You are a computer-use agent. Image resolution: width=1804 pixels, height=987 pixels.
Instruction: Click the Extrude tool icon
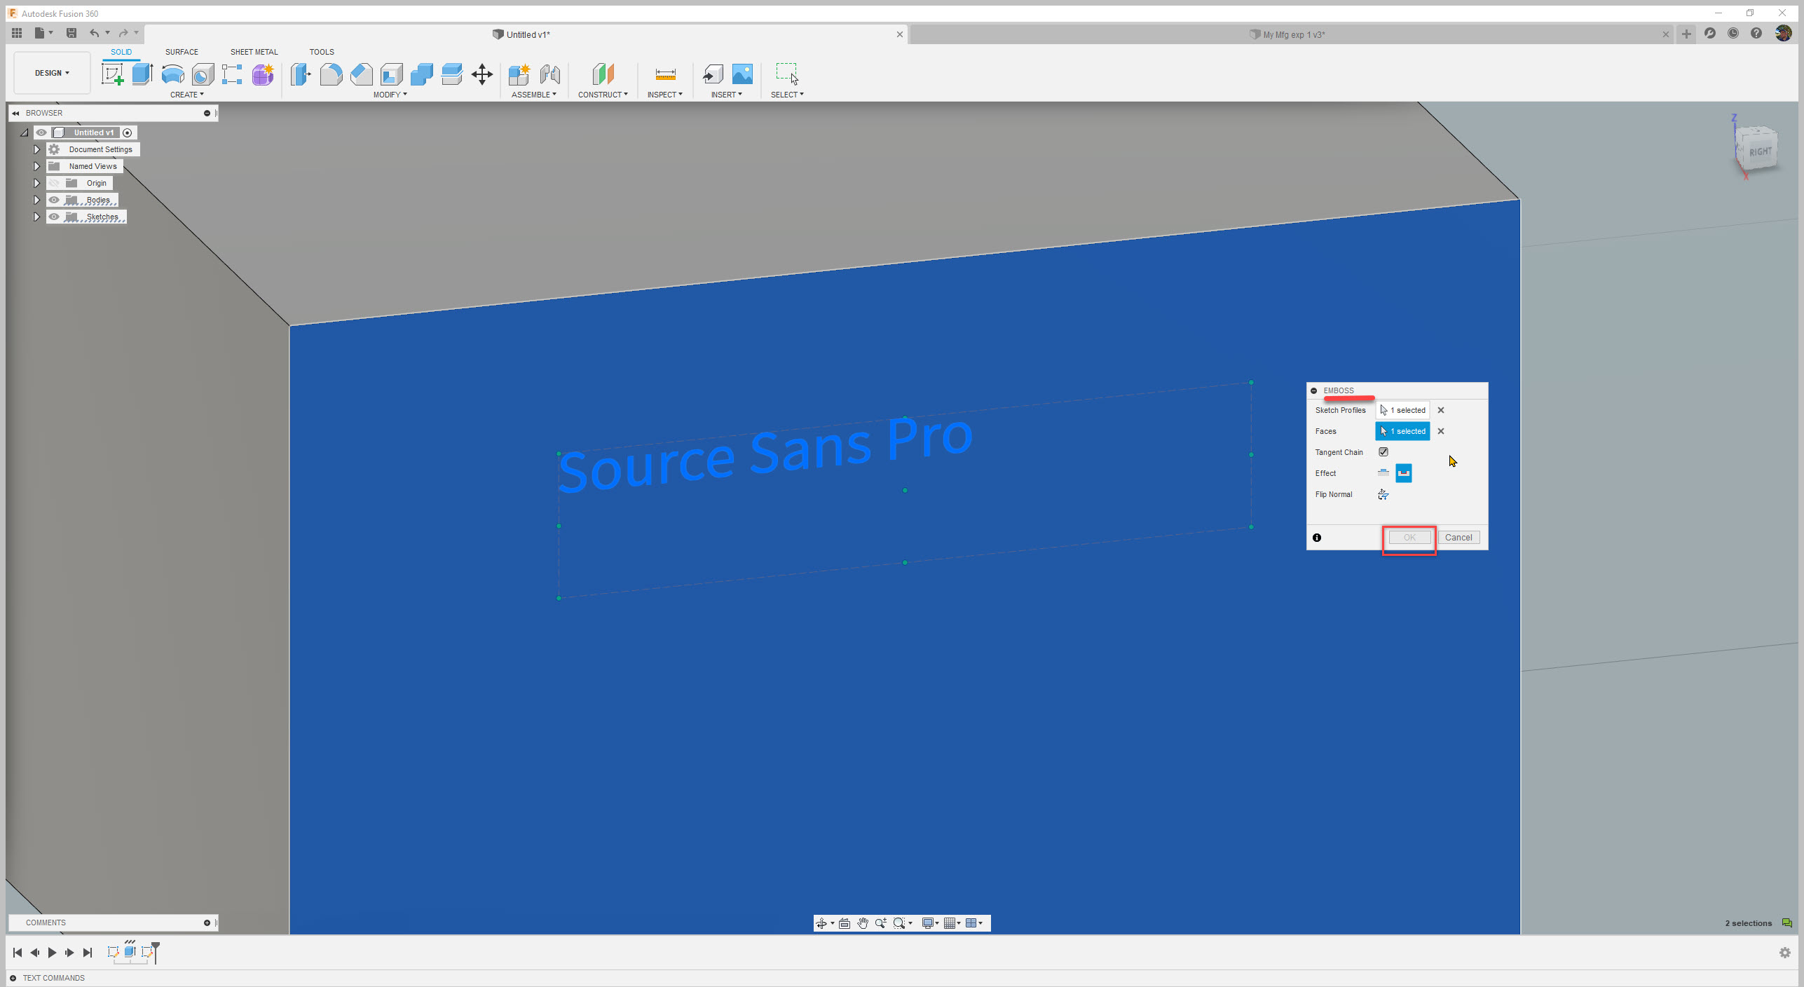(x=142, y=74)
